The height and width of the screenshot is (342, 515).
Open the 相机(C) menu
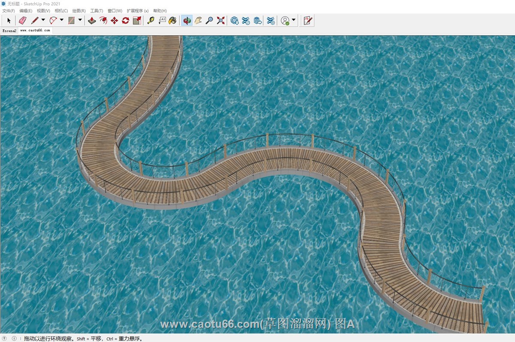pos(61,11)
